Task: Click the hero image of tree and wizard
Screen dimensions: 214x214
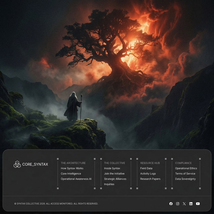Action: tap(107, 75)
